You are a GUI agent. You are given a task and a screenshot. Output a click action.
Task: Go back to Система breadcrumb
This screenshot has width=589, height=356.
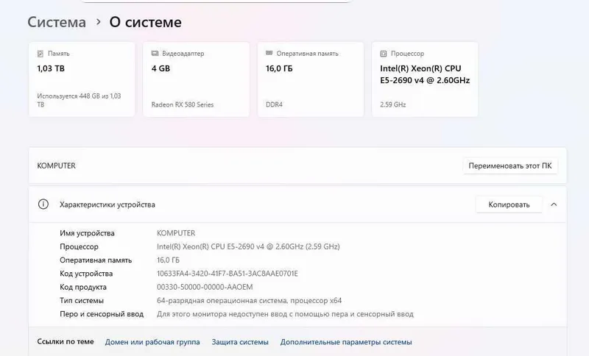tap(57, 22)
